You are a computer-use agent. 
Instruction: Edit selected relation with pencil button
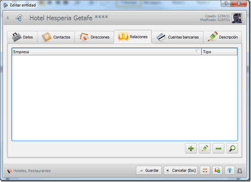(205, 149)
